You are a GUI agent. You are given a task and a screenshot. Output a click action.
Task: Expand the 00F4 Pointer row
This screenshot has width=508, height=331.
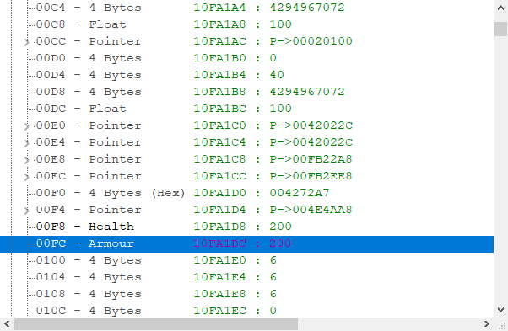[26, 211]
